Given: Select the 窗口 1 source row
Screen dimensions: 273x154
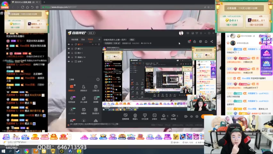Looking at the screenshot, I should click(x=84, y=49).
